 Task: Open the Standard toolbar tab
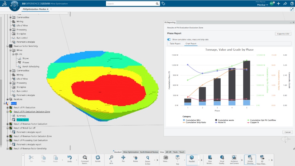click(118, 152)
